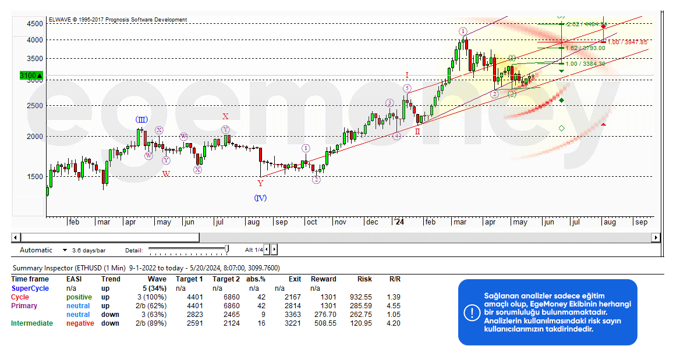The width and height of the screenshot is (673, 353).
Task: Select the SuperCycle time frame row
Action: pyautogui.click(x=30, y=288)
